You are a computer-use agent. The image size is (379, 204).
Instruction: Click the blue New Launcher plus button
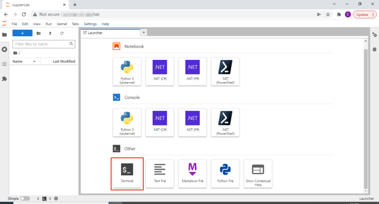coord(22,33)
